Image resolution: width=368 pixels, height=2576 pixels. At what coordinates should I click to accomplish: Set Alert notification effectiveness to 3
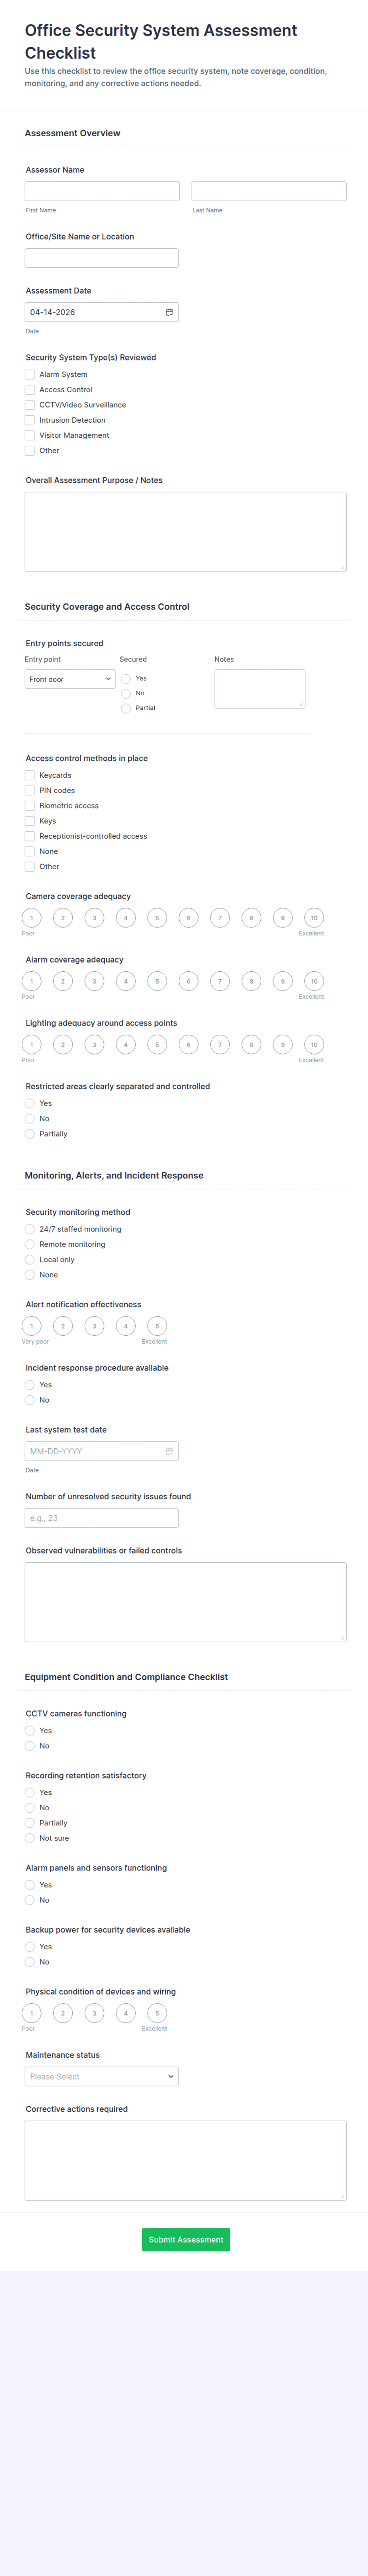pos(94,1326)
